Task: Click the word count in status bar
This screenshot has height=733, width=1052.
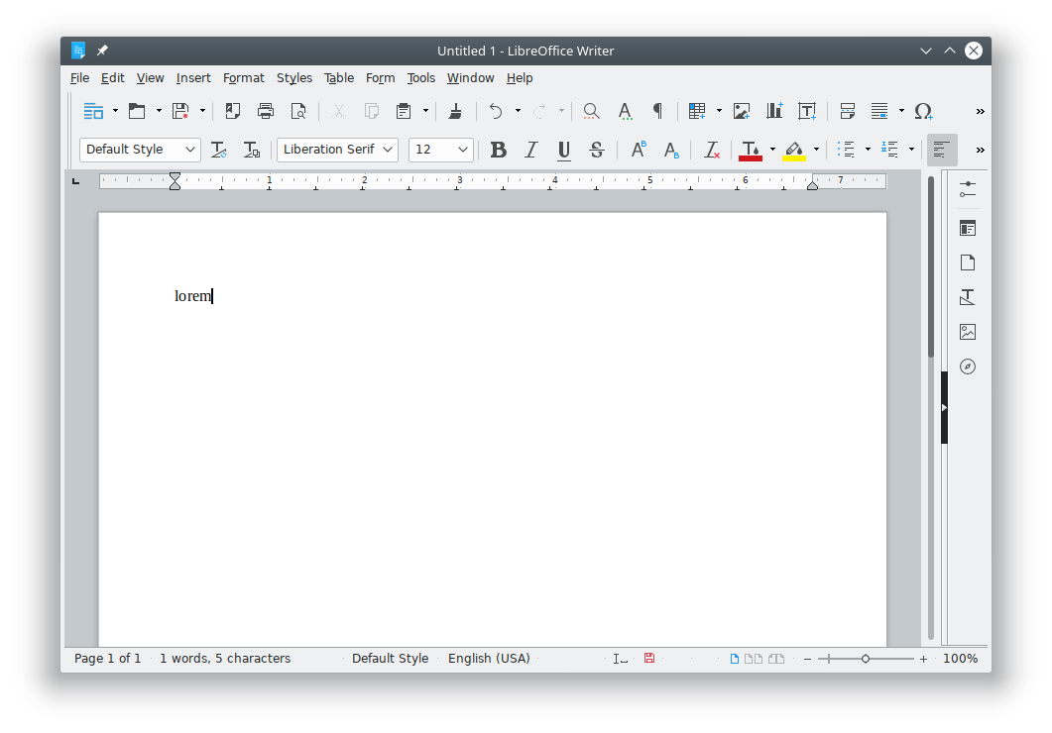Action: click(x=224, y=658)
